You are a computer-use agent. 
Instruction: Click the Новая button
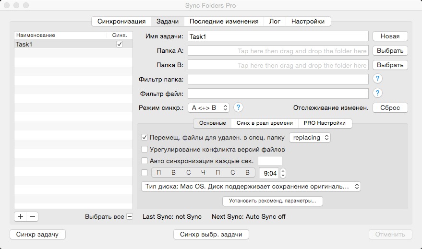[390, 36]
